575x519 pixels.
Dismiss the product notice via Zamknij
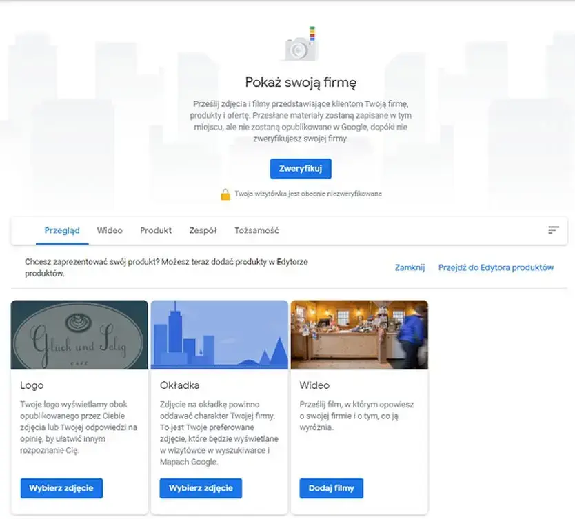(410, 267)
